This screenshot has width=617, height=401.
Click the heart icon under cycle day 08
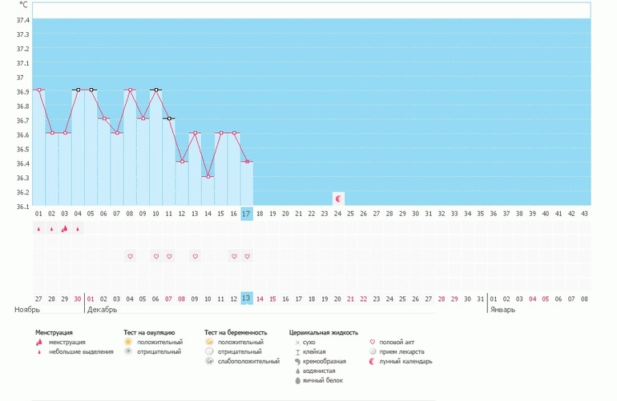pyautogui.click(x=130, y=256)
